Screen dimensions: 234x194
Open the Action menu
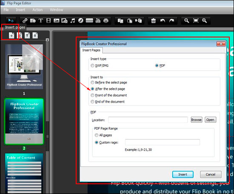coord(37,10)
